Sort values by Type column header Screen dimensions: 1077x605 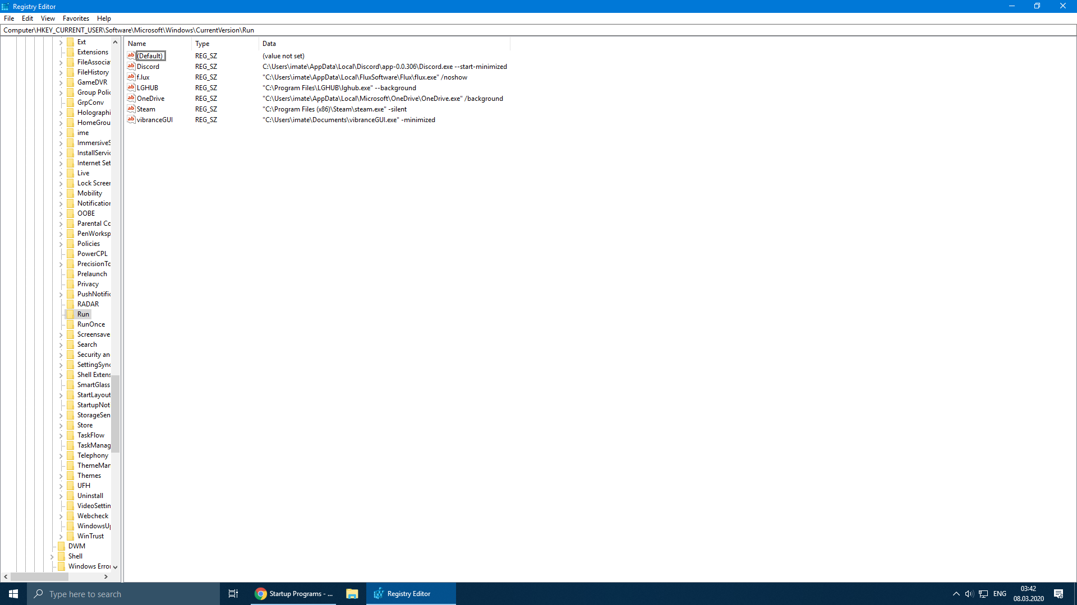tap(225, 44)
